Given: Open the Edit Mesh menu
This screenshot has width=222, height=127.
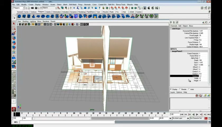Looking at the screenshot, I should 73,4.
